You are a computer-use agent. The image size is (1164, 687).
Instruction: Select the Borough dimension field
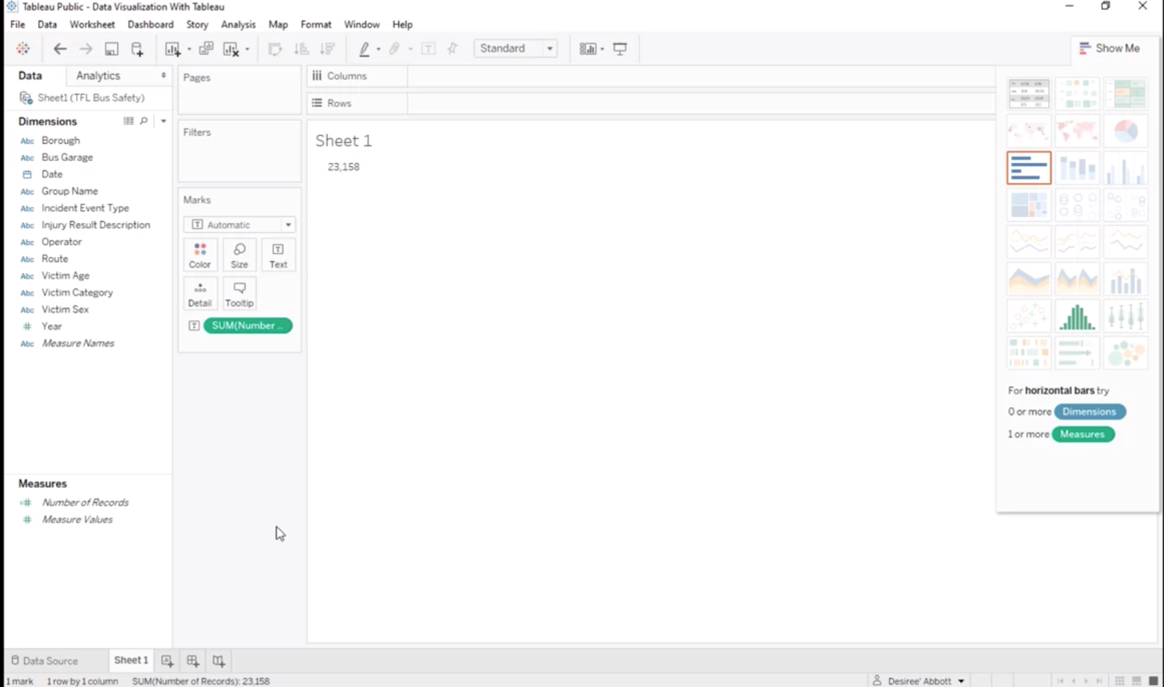coord(60,140)
